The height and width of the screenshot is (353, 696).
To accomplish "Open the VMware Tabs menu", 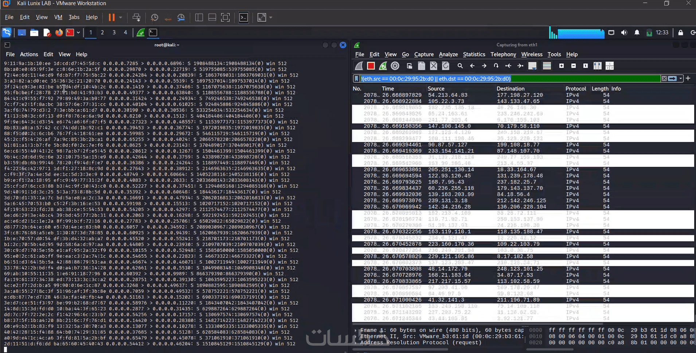I will pos(74,17).
